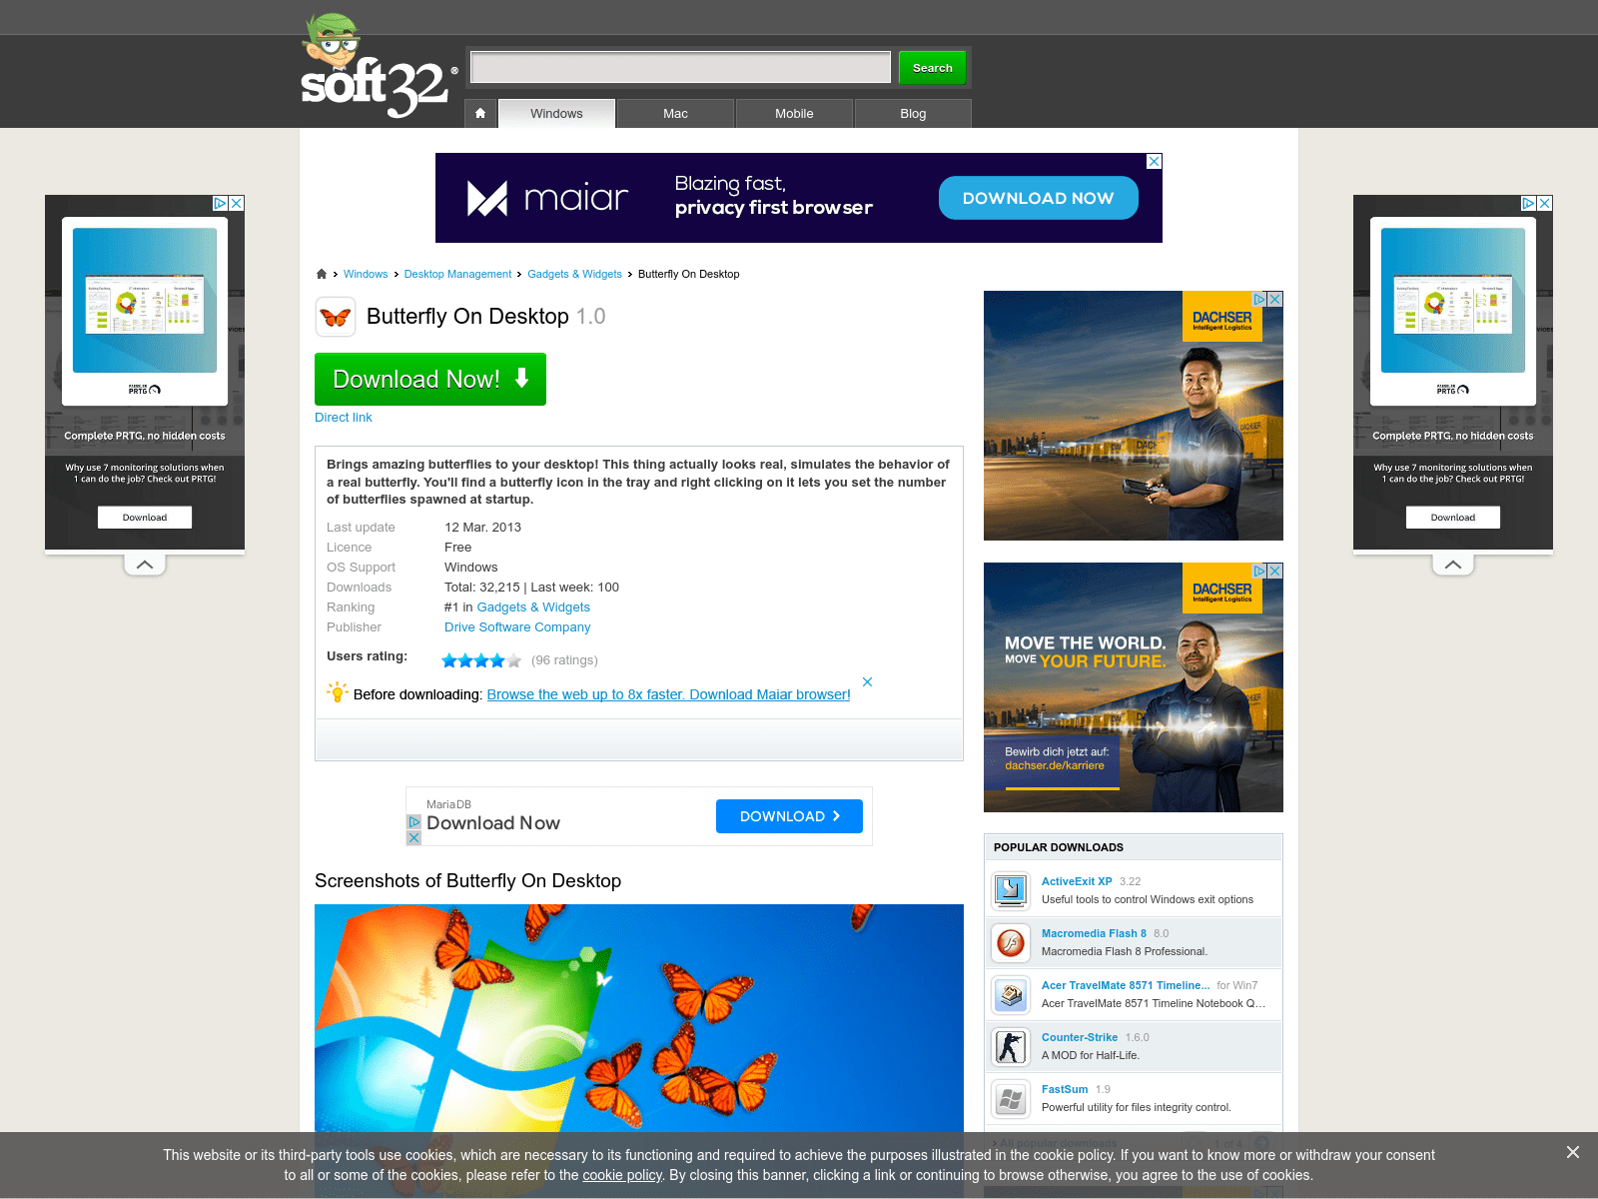Close the top Dachser ad

point(1275,299)
